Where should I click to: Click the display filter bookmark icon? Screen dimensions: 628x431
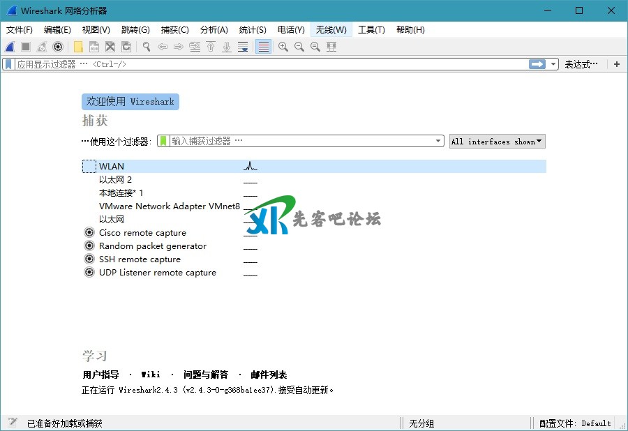[x=8, y=64]
